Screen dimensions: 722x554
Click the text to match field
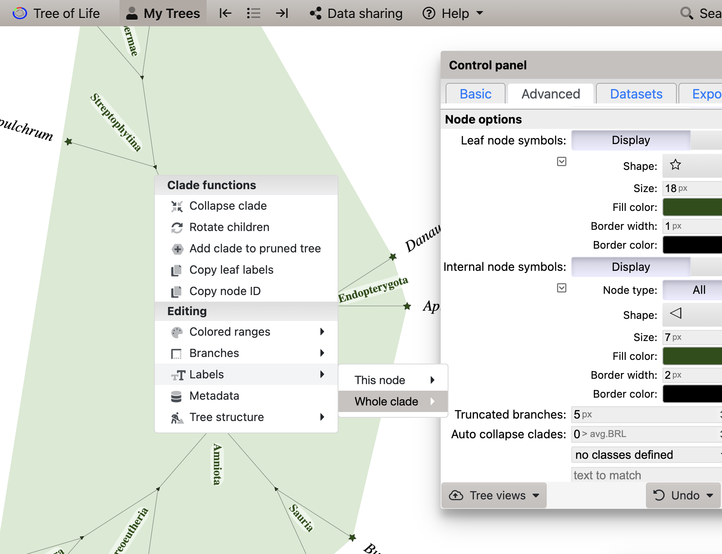pyautogui.click(x=646, y=475)
